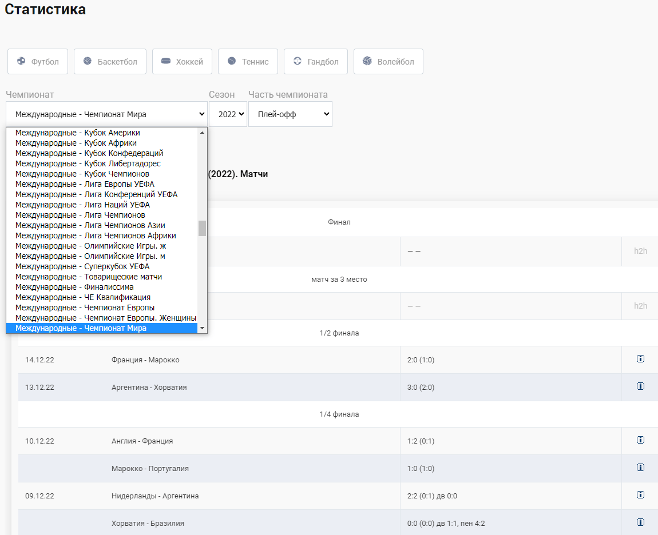Collapse the Чемпионат dropdown selector
This screenshot has width=658, height=535.
click(106, 114)
